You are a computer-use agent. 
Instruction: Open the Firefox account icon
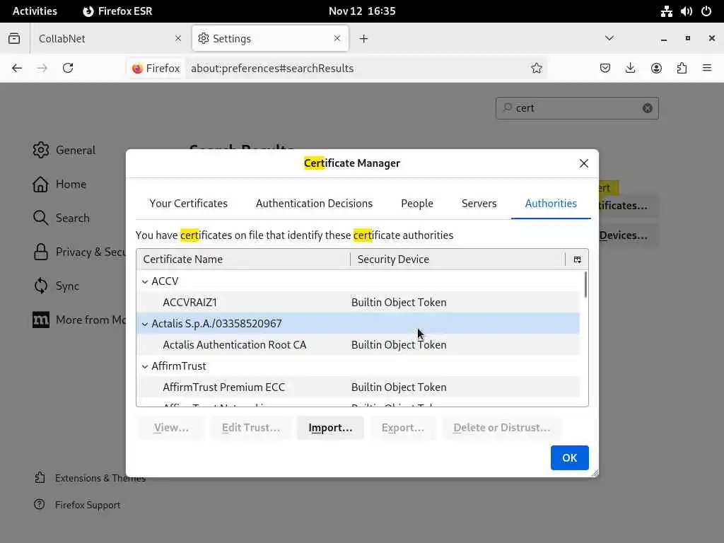[656, 69]
